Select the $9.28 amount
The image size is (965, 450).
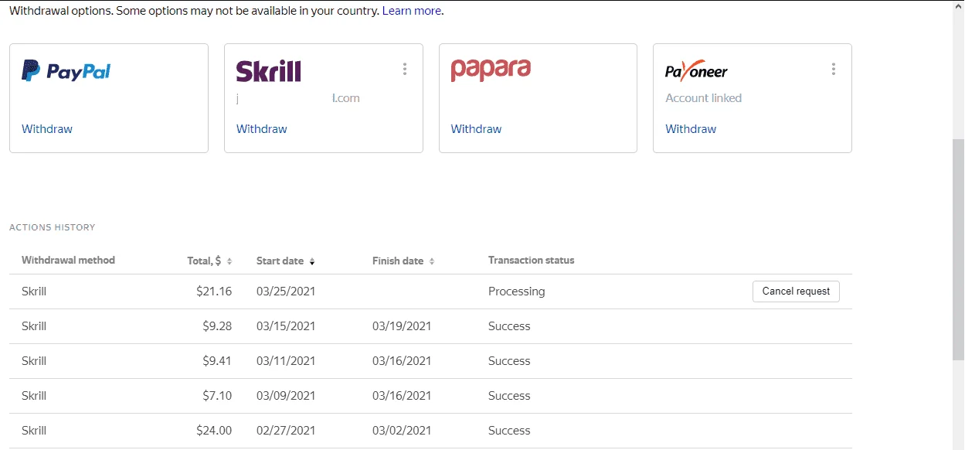pos(217,326)
